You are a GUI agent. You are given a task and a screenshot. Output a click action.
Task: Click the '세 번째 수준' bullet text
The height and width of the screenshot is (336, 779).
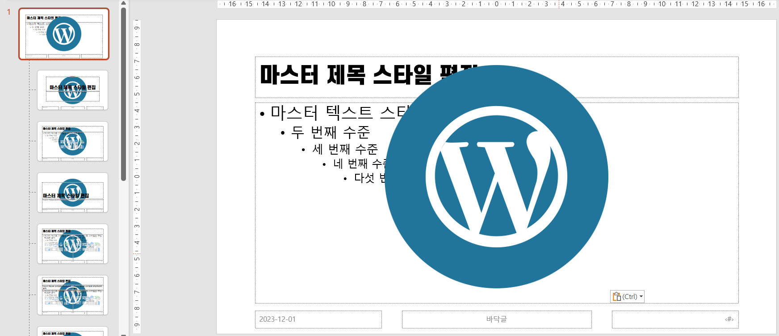(x=345, y=149)
